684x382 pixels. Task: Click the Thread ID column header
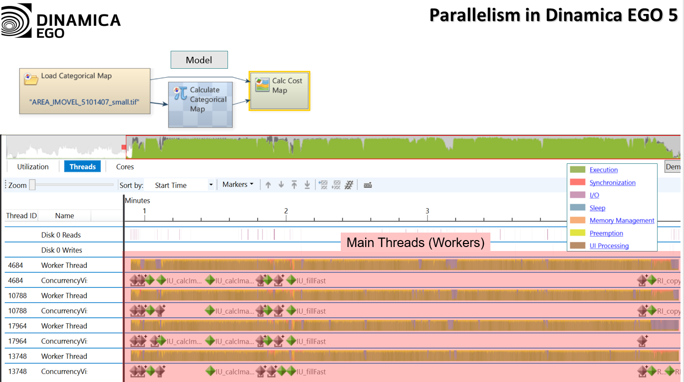21,216
